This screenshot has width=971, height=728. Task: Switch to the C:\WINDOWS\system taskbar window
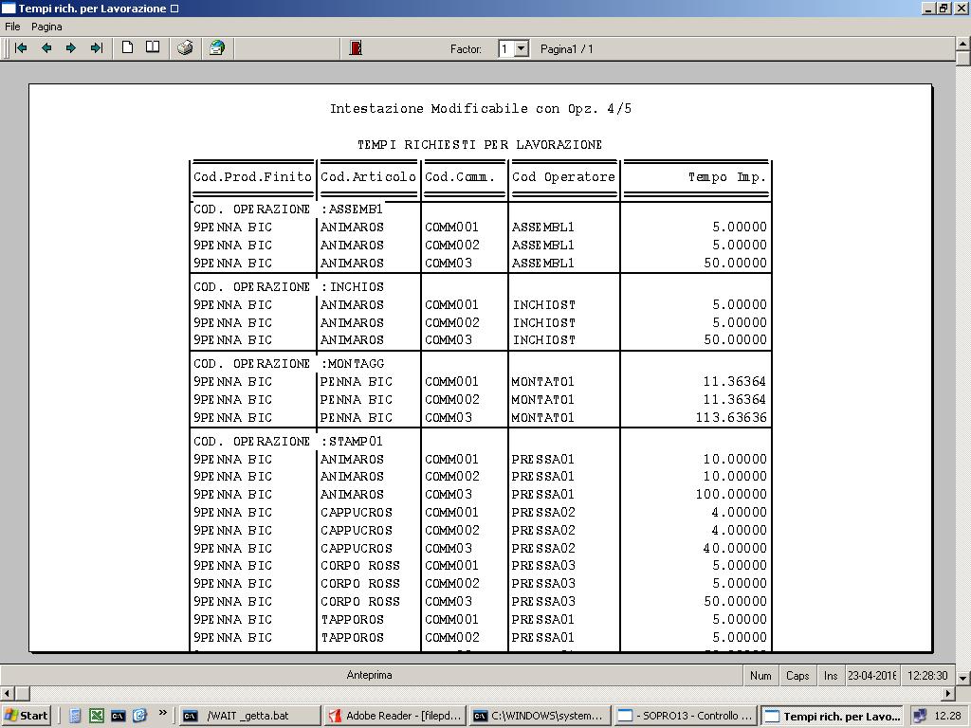pos(540,716)
